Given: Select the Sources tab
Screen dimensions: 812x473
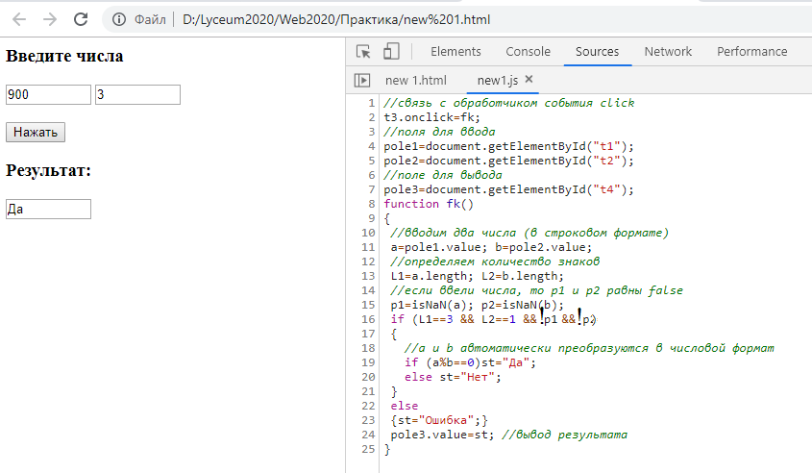Looking at the screenshot, I should pyautogui.click(x=597, y=52).
